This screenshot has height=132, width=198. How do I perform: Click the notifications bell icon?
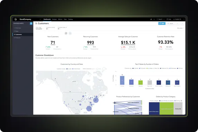(154, 19)
